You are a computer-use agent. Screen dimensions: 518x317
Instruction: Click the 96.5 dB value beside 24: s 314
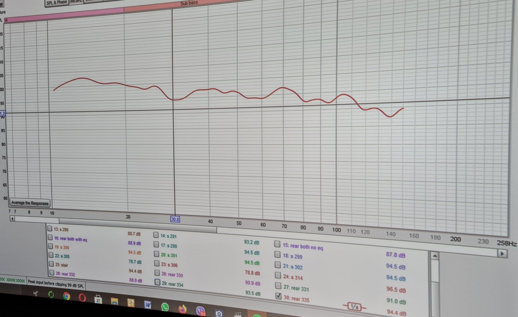[x=396, y=290]
